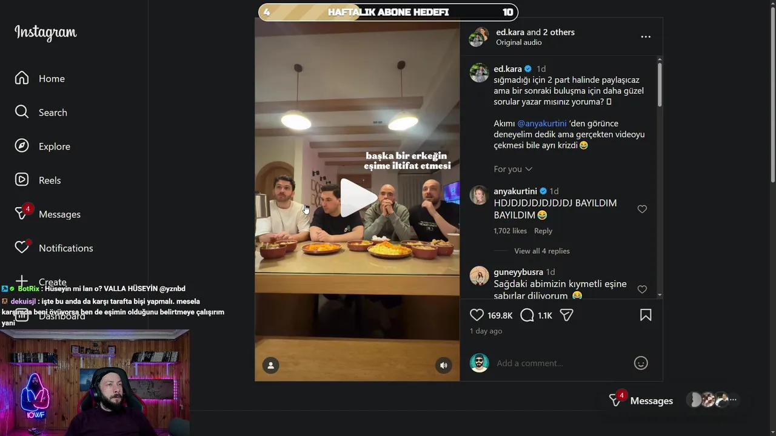776x436 pixels.
Task: Go to Explore in the sidebar
Action: (54, 147)
